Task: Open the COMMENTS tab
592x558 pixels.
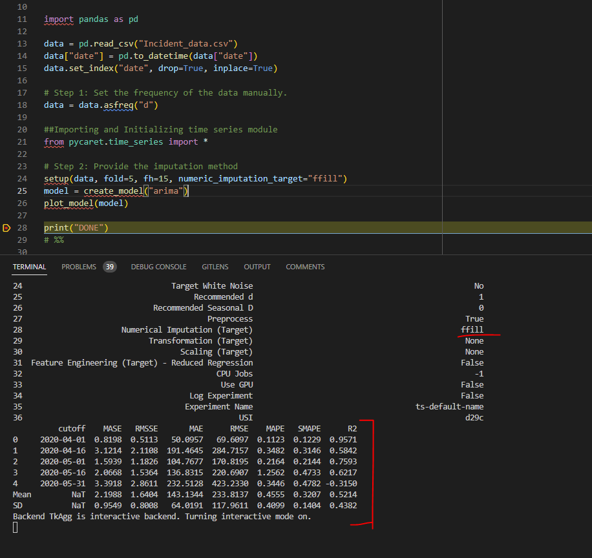Action: coord(304,267)
